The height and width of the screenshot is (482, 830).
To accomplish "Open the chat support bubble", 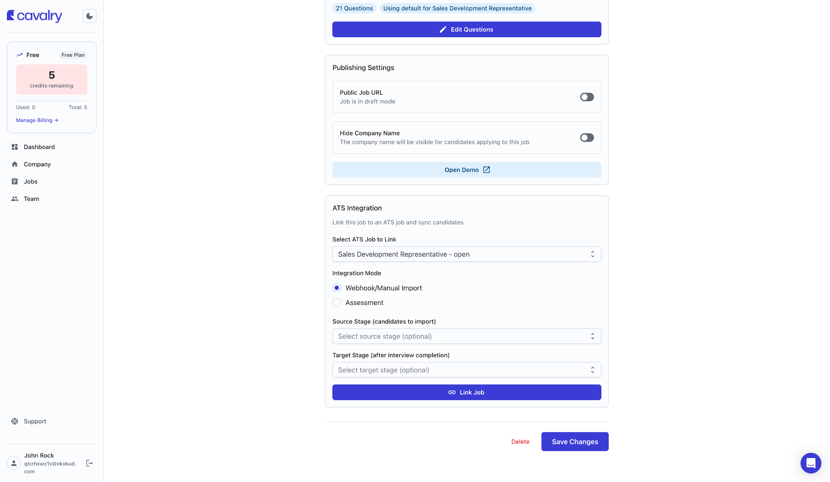I will [811, 463].
